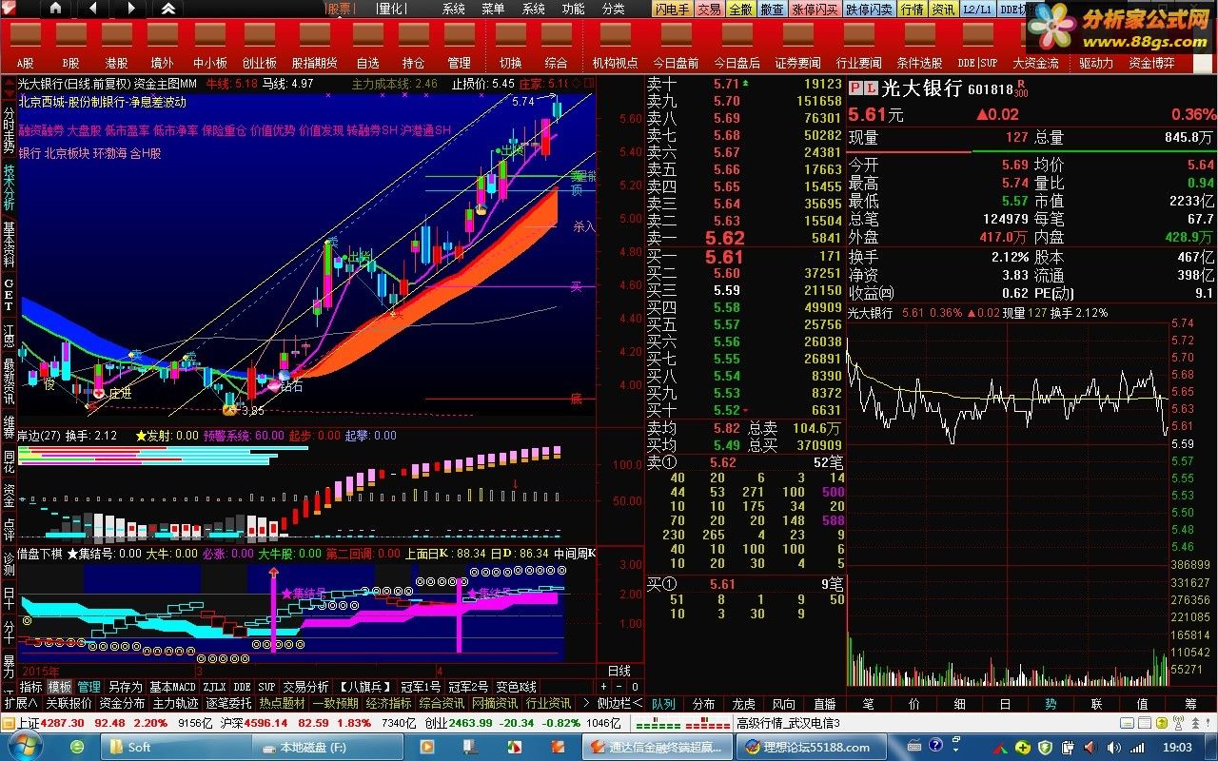
Task: Collapse the 侧边栏 sidebar
Action: tap(620, 703)
